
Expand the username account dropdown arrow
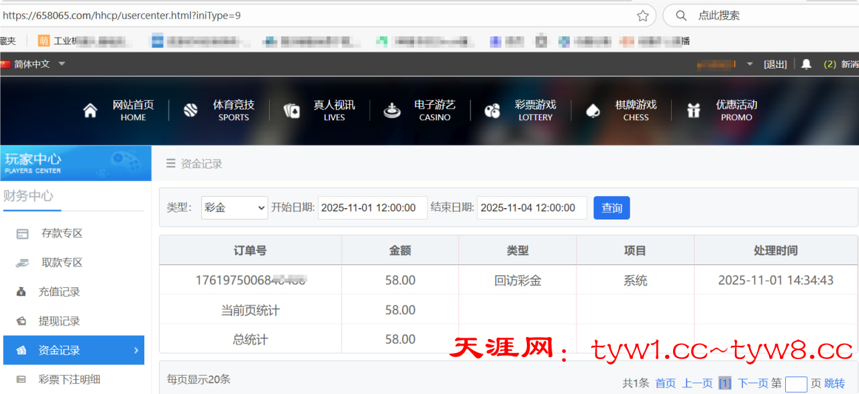coord(750,64)
